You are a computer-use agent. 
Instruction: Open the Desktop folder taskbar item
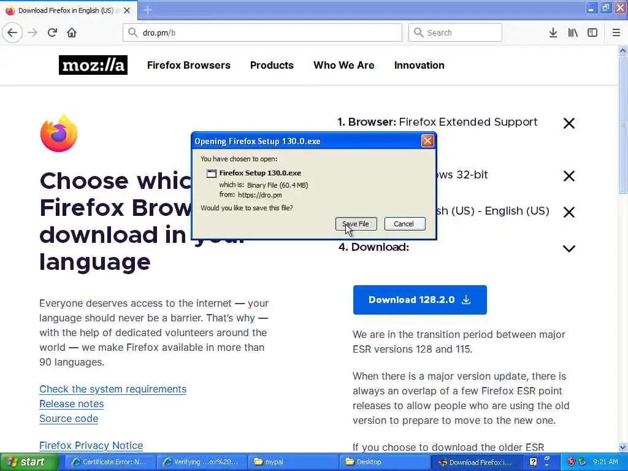click(x=384, y=462)
